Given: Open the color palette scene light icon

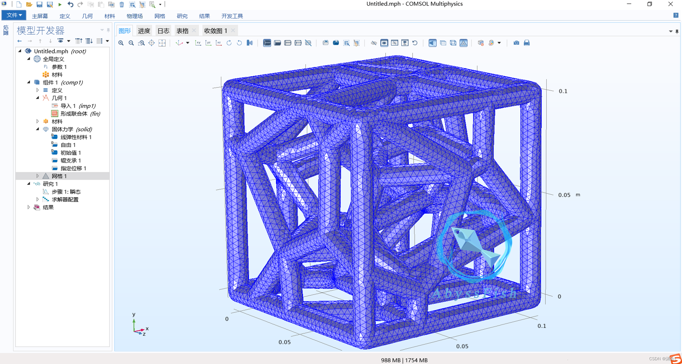Looking at the screenshot, I should point(491,43).
